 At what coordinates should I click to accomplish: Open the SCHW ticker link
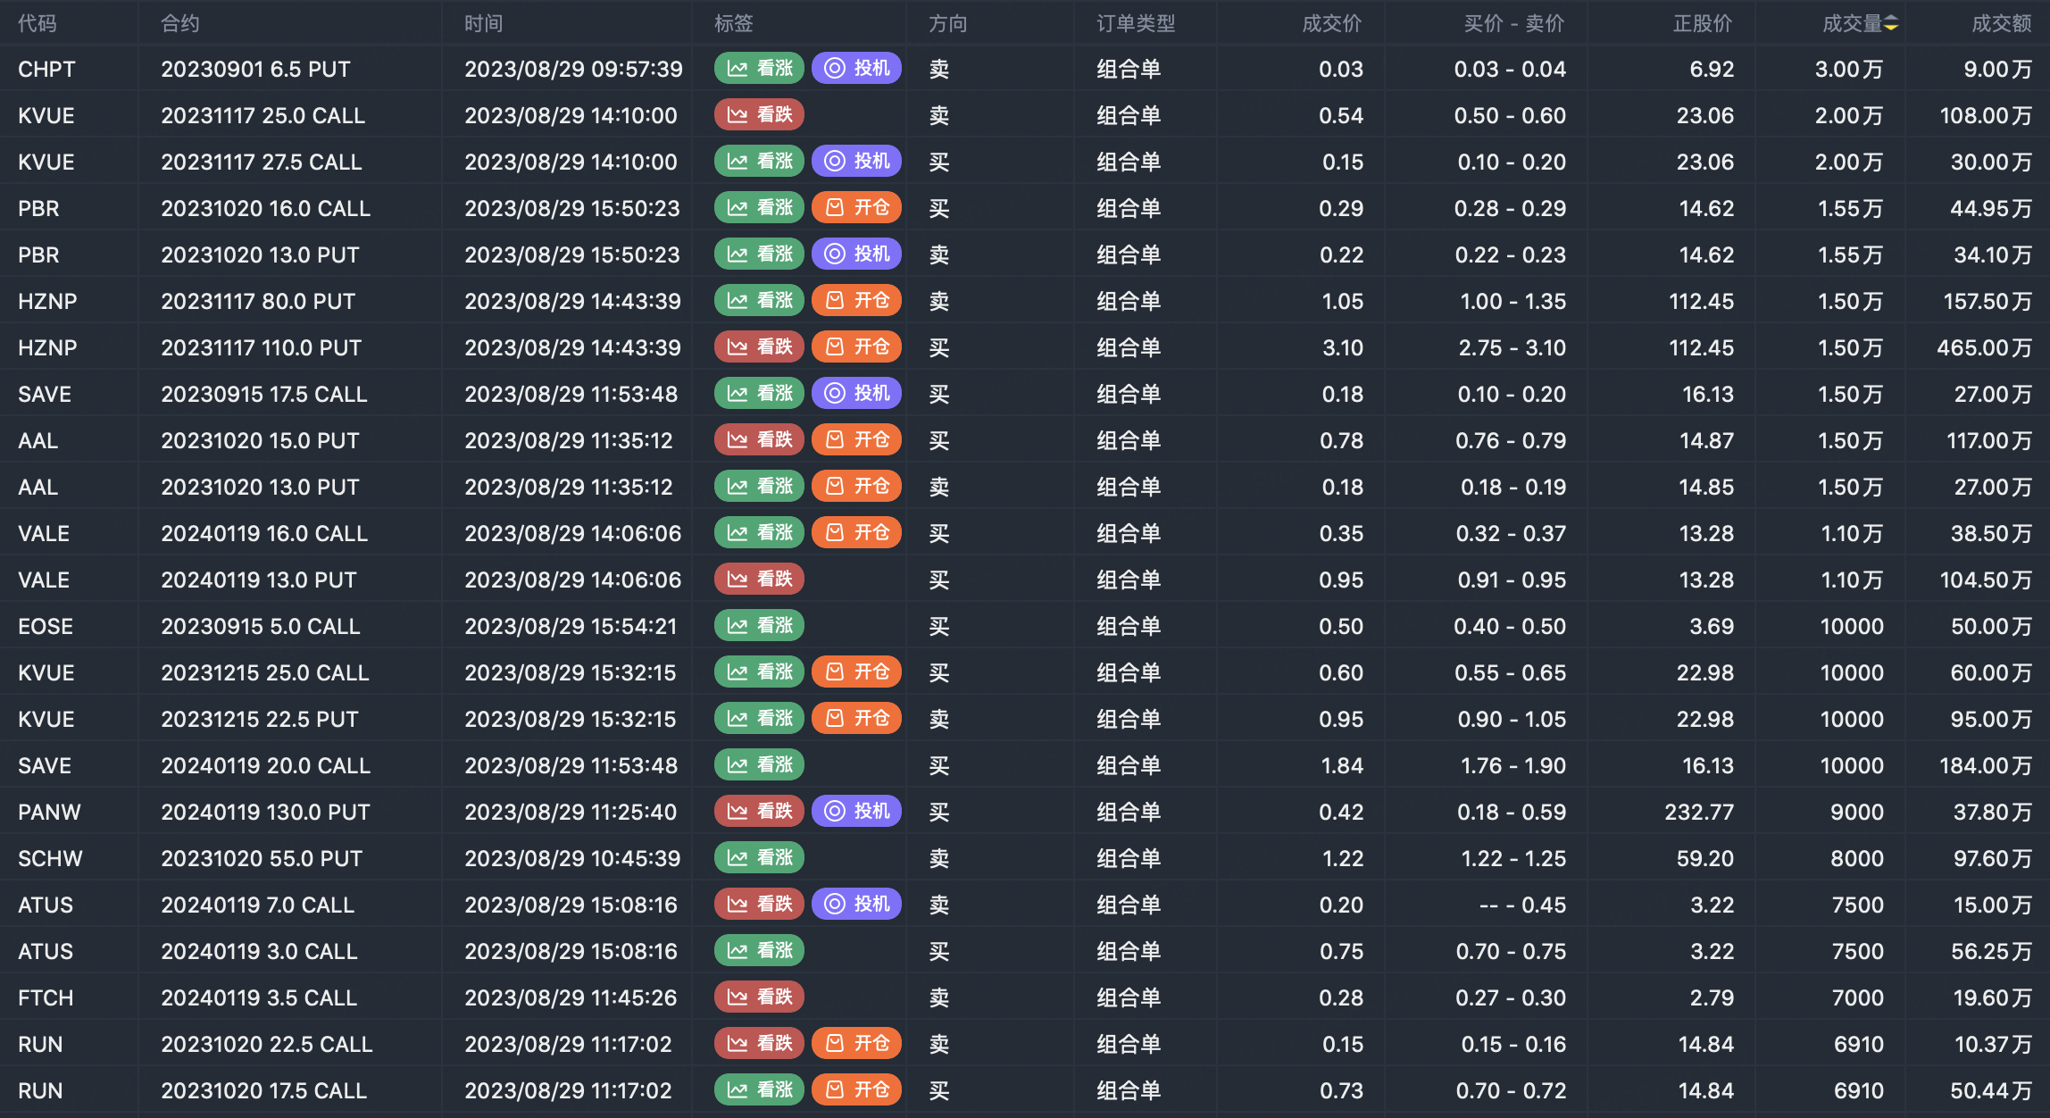click(x=50, y=858)
